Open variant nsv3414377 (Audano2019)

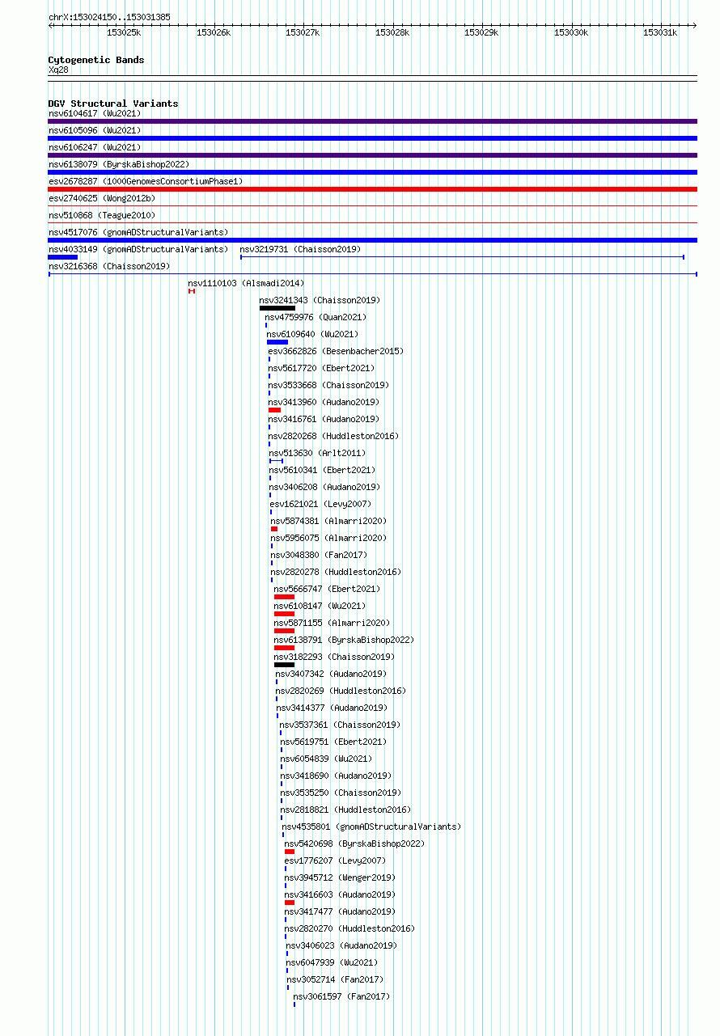pyautogui.click(x=332, y=708)
